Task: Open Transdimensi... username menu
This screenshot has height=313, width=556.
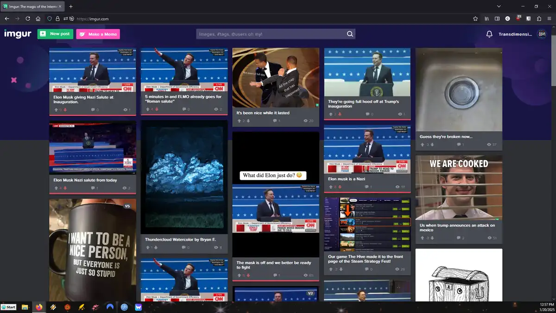Action: (515, 34)
